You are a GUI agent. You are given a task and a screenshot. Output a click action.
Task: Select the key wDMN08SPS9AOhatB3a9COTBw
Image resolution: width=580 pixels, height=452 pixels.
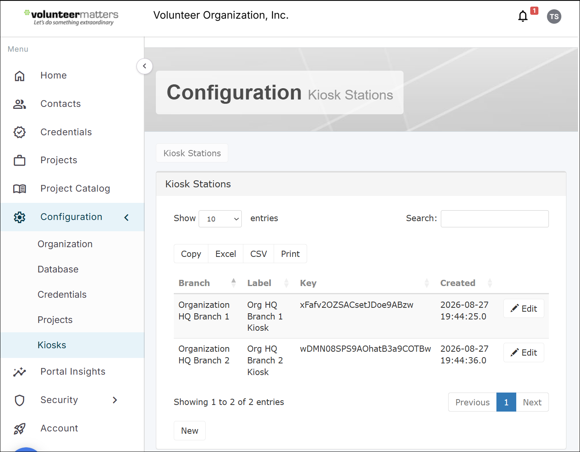pyautogui.click(x=365, y=349)
